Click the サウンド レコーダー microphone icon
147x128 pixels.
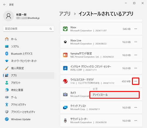point(65,121)
